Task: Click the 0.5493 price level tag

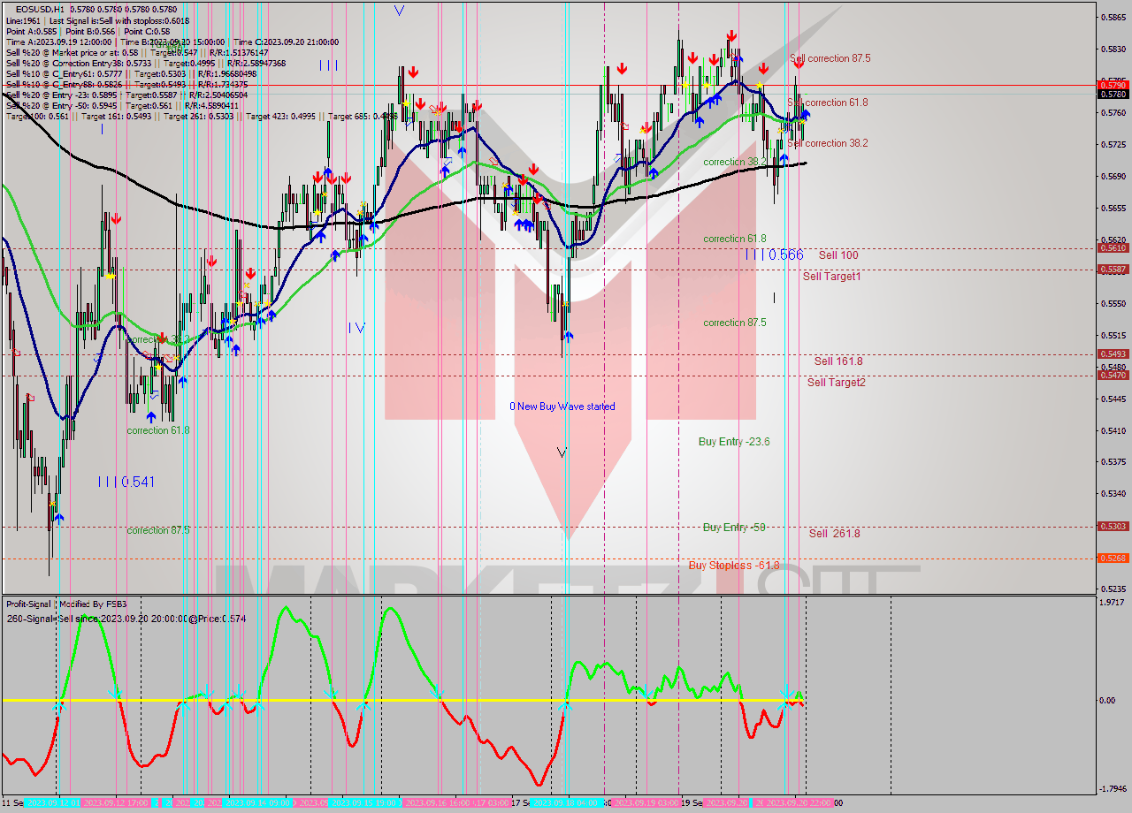Action: click(1113, 354)
